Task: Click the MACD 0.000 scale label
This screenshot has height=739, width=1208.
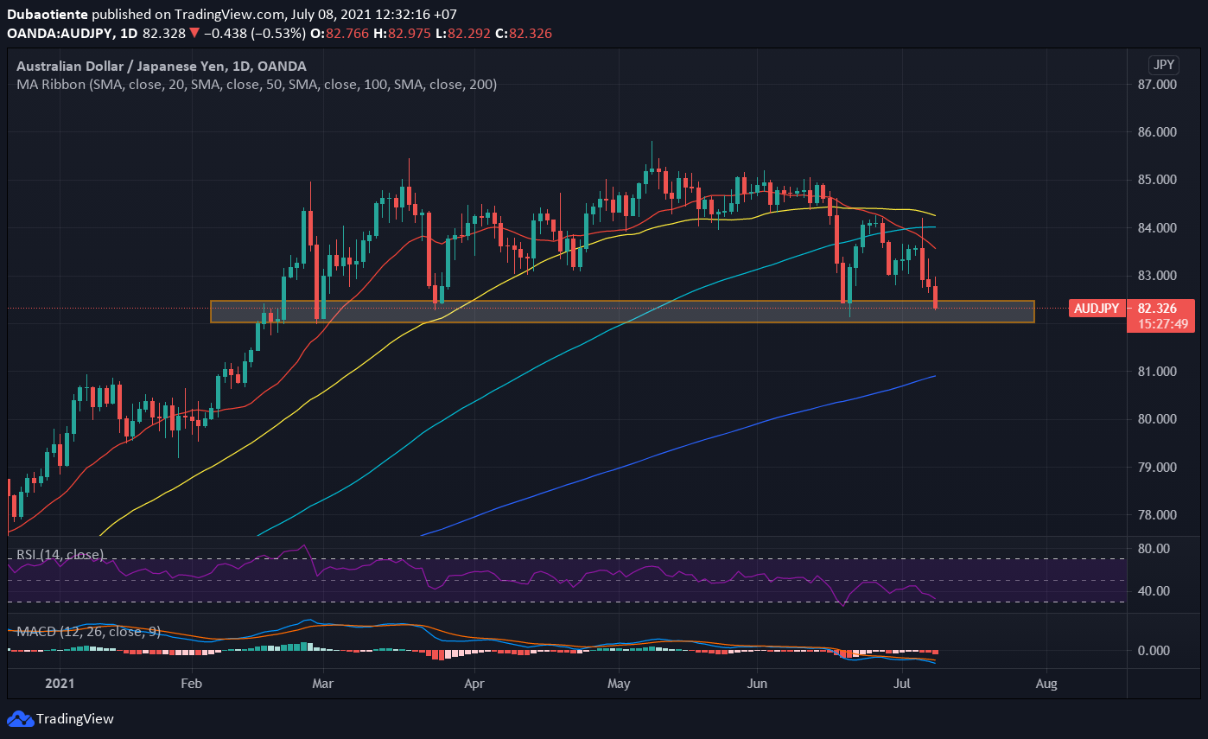Action: [1154, 650]
